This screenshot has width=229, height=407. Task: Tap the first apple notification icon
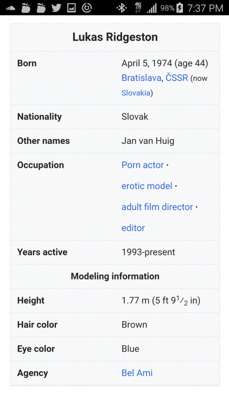[x=26, y=8]
